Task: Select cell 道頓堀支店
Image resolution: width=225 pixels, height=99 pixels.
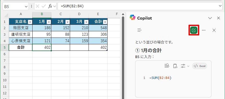Action: 21,34
